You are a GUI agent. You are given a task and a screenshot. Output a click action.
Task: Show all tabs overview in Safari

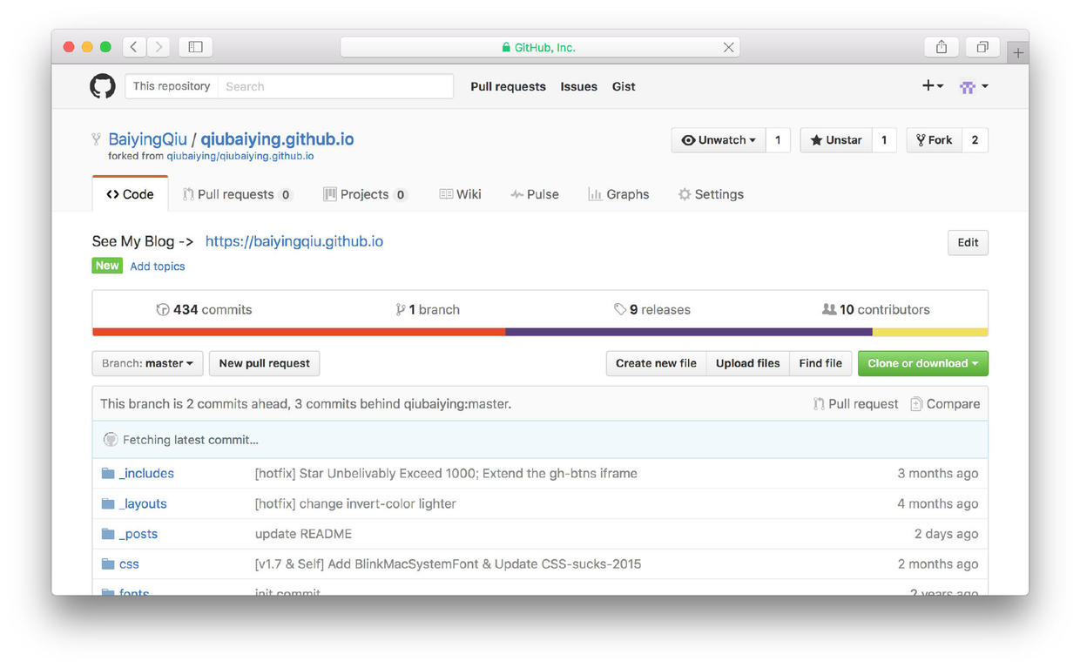pyautogui.click(x=982, y=47)
